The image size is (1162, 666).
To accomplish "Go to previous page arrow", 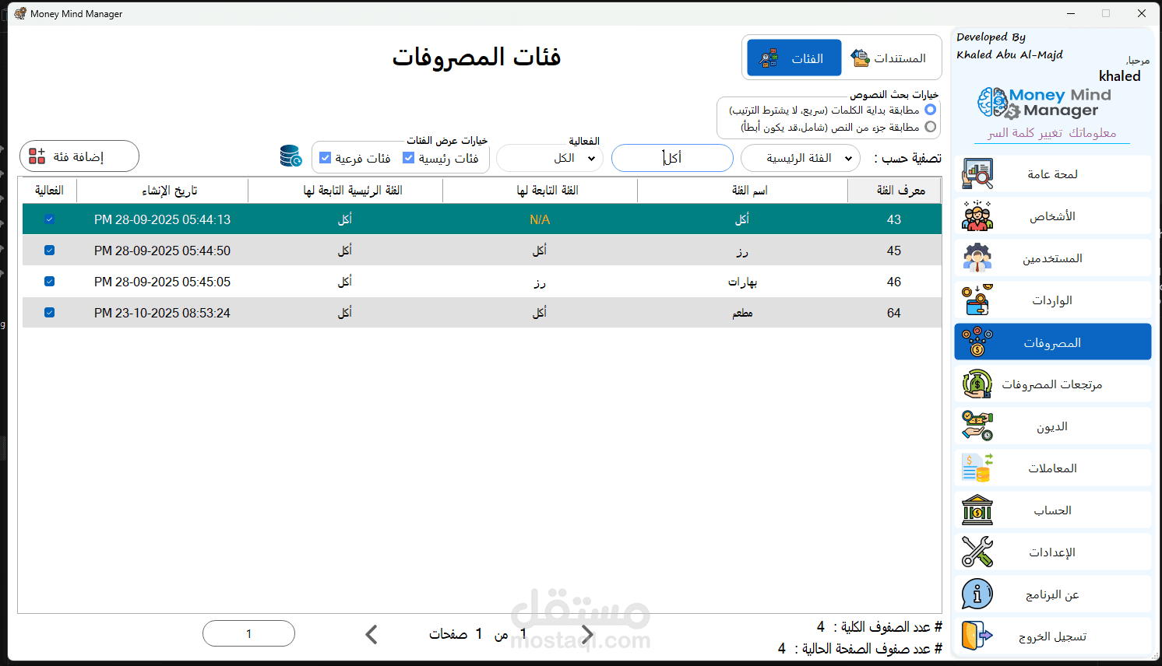I will pyautogui.click(x=371, y=635).
